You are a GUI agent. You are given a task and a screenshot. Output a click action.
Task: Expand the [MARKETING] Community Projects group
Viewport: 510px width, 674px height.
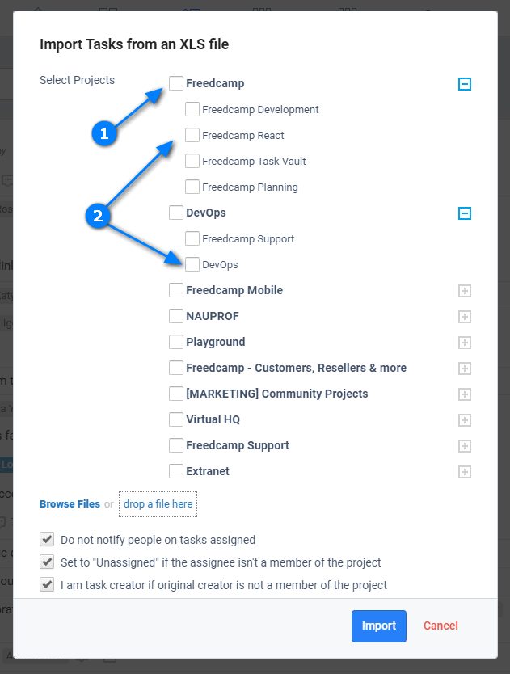point(465,394)
